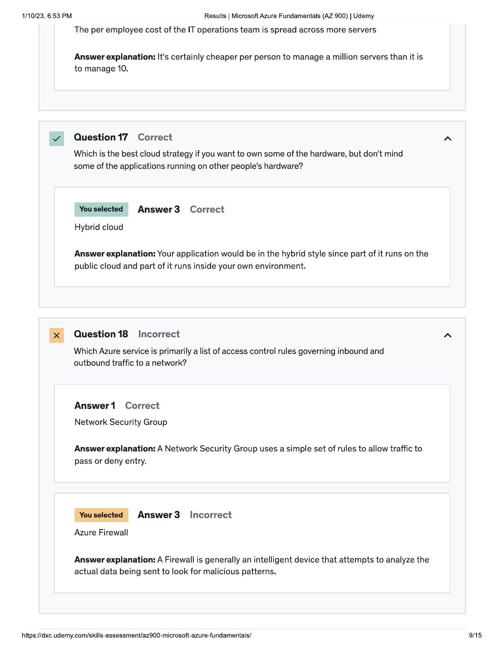
Task: Click the 'Question 17' heading
Action: pyautogui.click(x=101, y=137)
